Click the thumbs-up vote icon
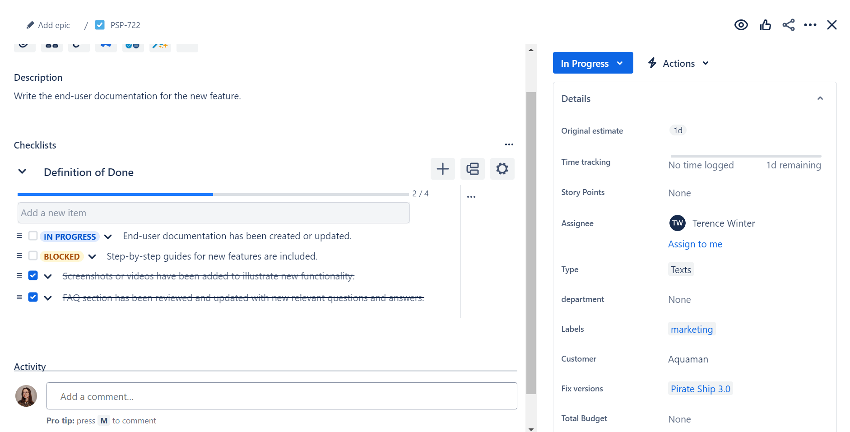Viewport: 850px width, 432px height. tap(765, 25)
